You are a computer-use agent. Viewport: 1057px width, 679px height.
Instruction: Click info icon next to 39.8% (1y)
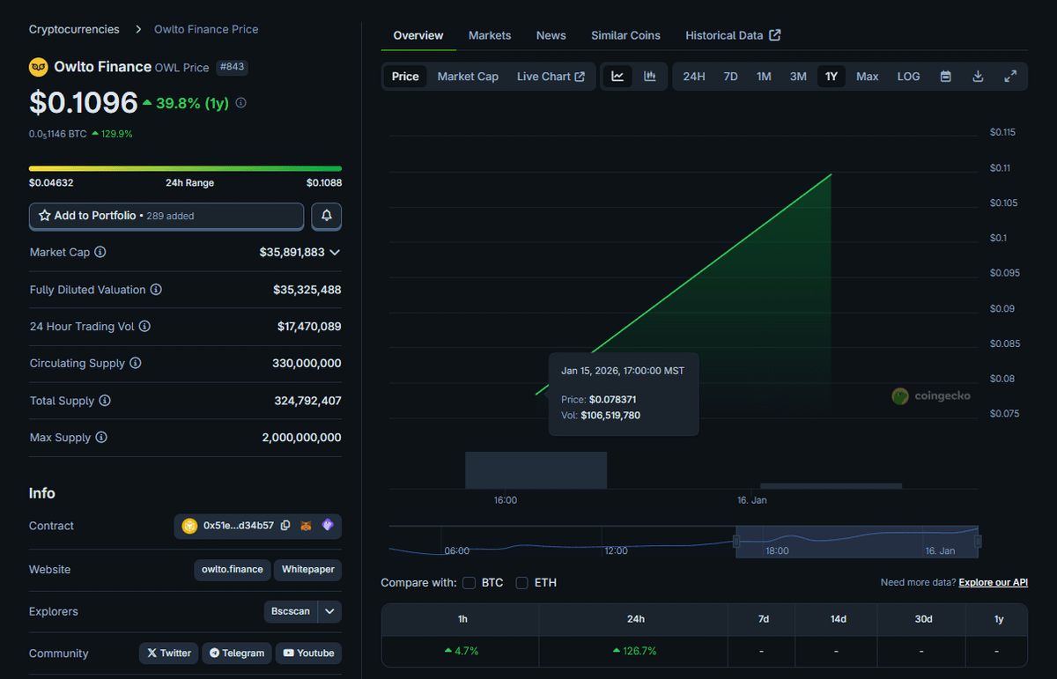click(241, 103)
